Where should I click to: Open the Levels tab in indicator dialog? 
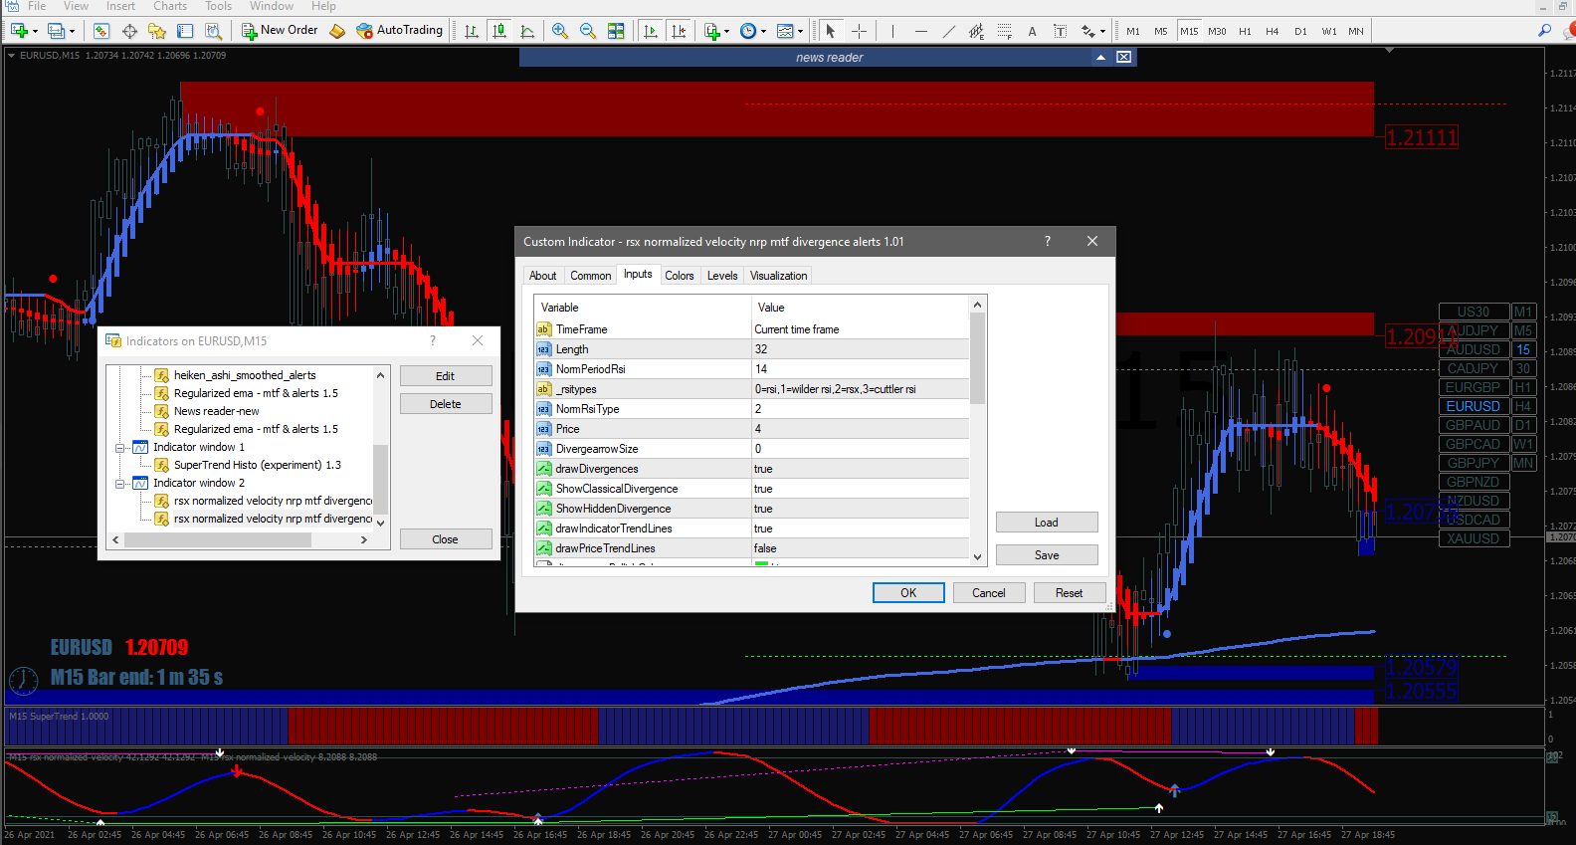tap(722, 276)
